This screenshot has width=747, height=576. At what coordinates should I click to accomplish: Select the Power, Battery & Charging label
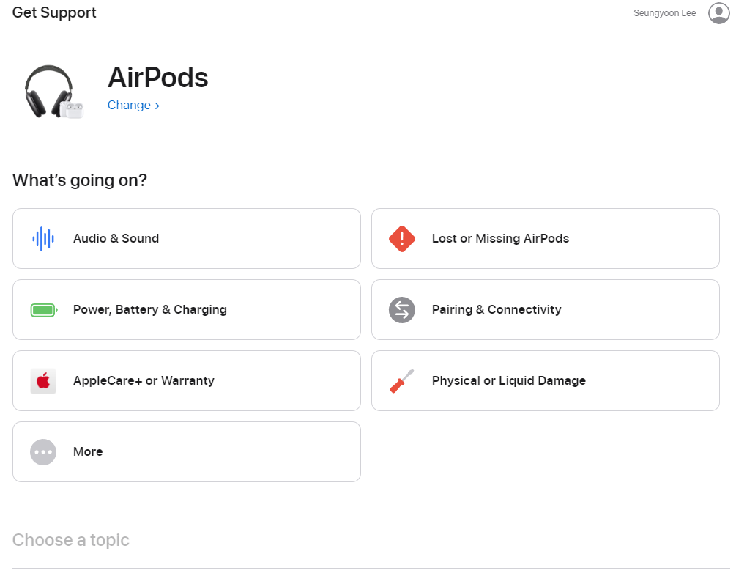coord(149,309)
